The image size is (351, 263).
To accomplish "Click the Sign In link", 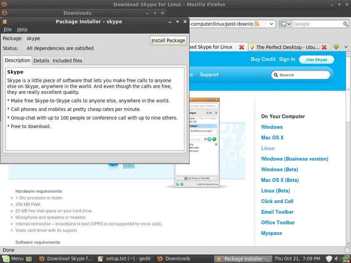I will pyautogui.click(x=287, y=59).
